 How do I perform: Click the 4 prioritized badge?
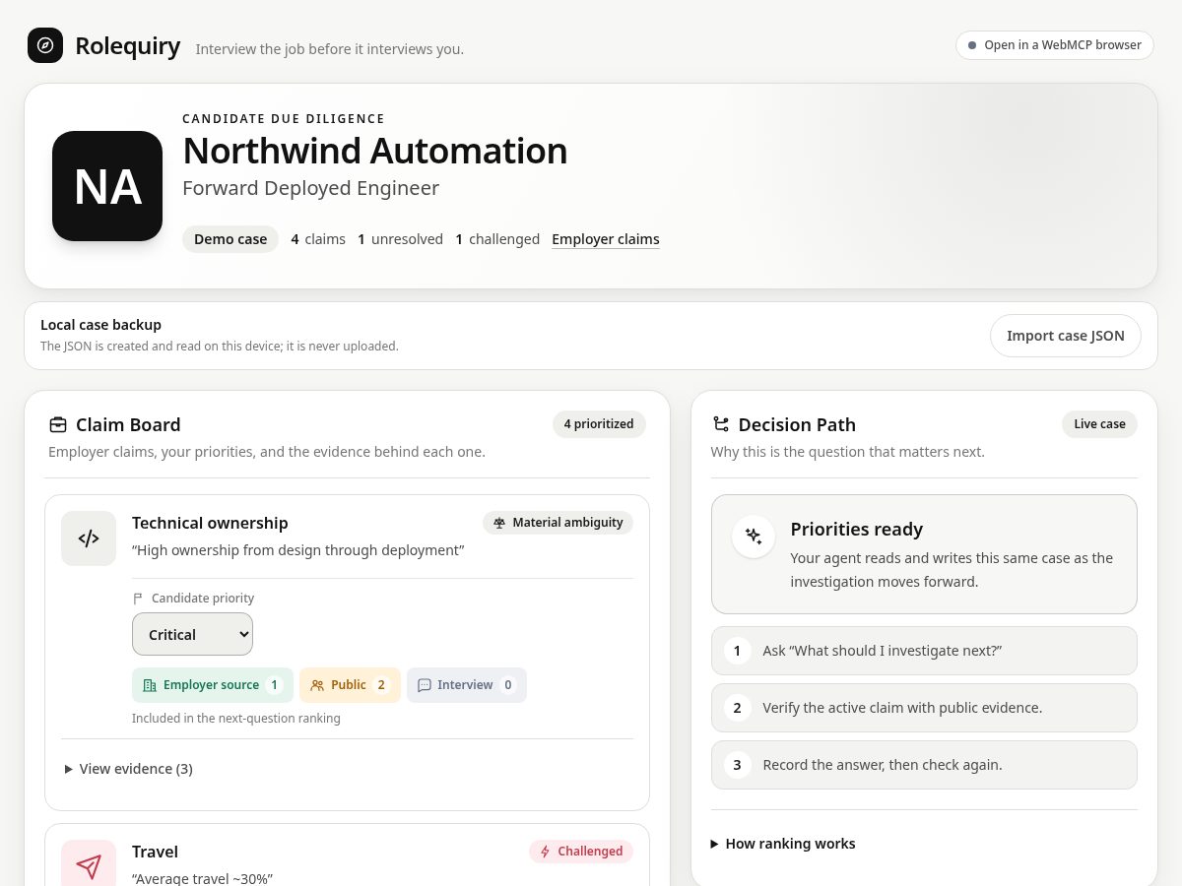coord(599,424)
